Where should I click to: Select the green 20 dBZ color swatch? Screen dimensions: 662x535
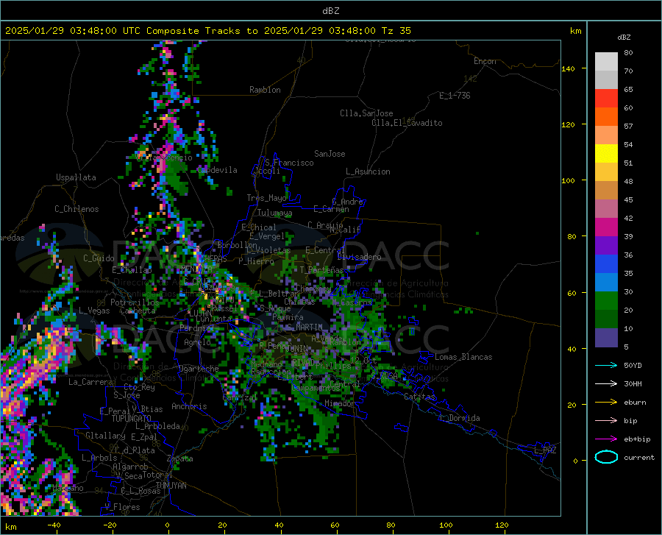606,301
